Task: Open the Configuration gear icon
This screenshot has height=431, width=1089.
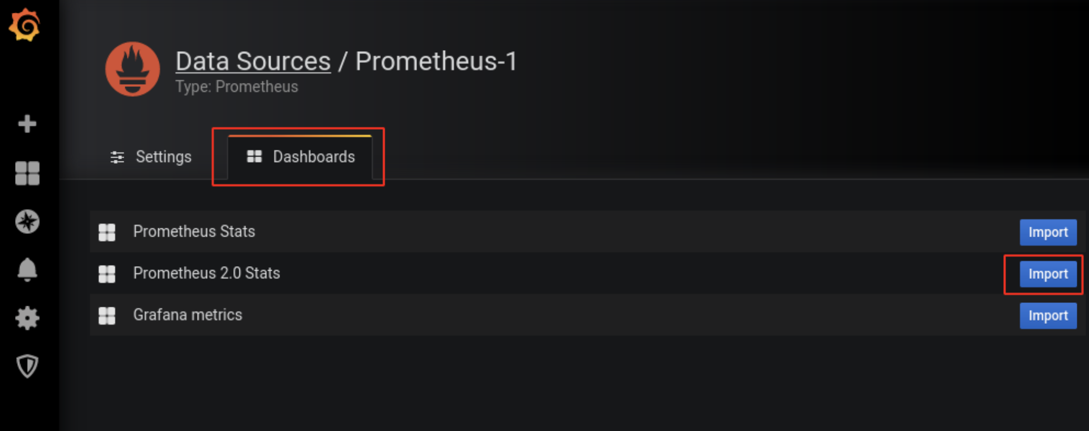Action: (x=27, y=318)
